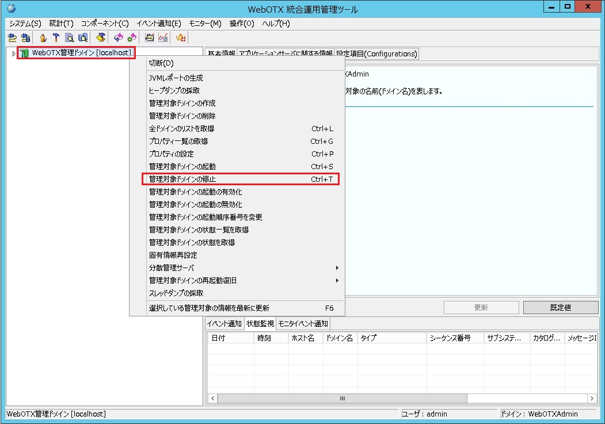Click the document magnifier toolbar icon
The height and width of the screenshot is (424, 605).
[69, 37]
